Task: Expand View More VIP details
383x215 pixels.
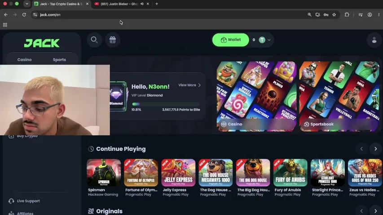Action: 189,85
